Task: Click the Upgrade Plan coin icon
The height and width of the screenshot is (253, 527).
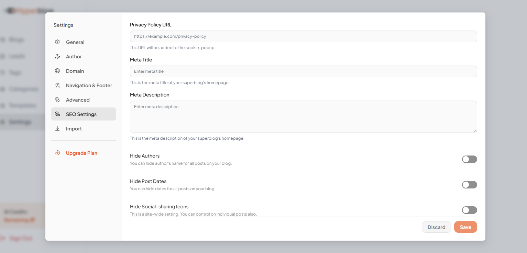Action: 57,152
